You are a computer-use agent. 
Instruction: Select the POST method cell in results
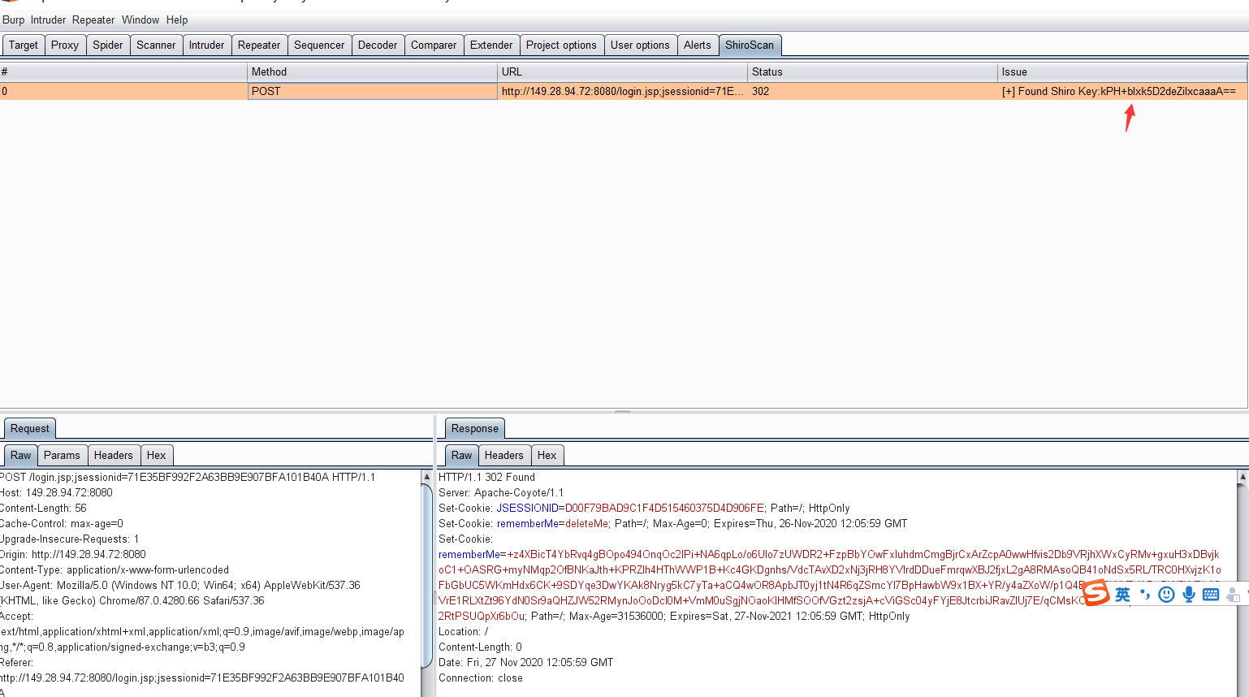372,91
